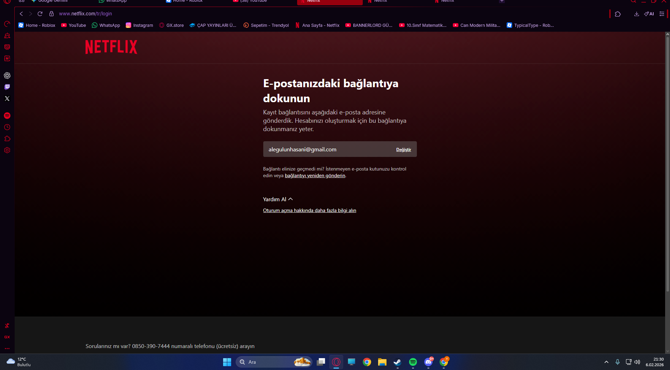Open the ChatGPT sidebar icon

point(7,75)
